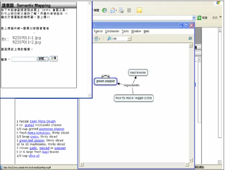Open the Basic Pizza Dough link
The height and width of the screenshot is (170, 225).
(42, 121)
